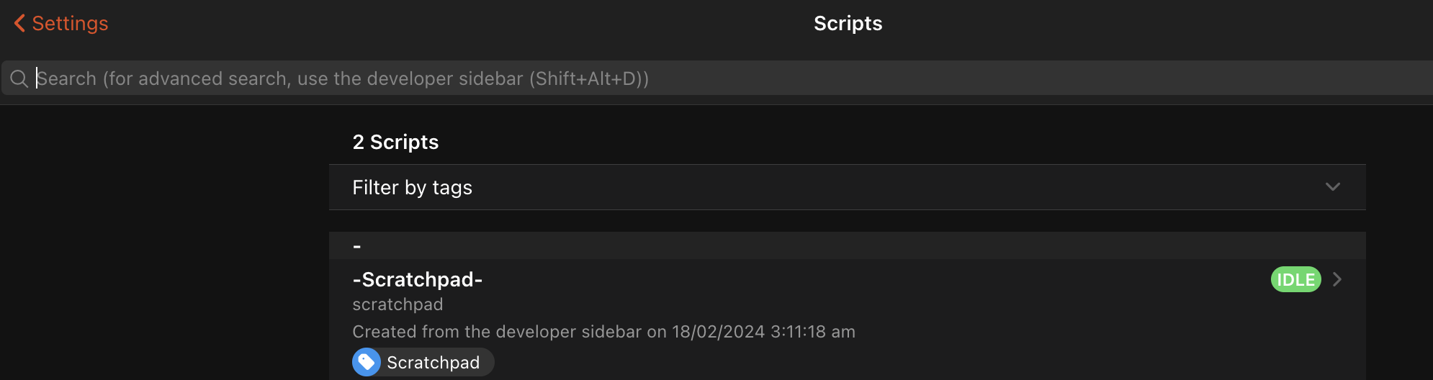Click the "Filter by tags" label text

coord(412,187)
